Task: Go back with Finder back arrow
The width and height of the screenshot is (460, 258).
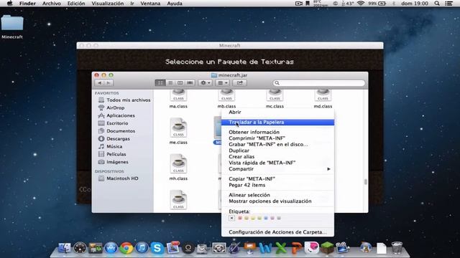Action: pyautogui.click(x=100, y=83)
